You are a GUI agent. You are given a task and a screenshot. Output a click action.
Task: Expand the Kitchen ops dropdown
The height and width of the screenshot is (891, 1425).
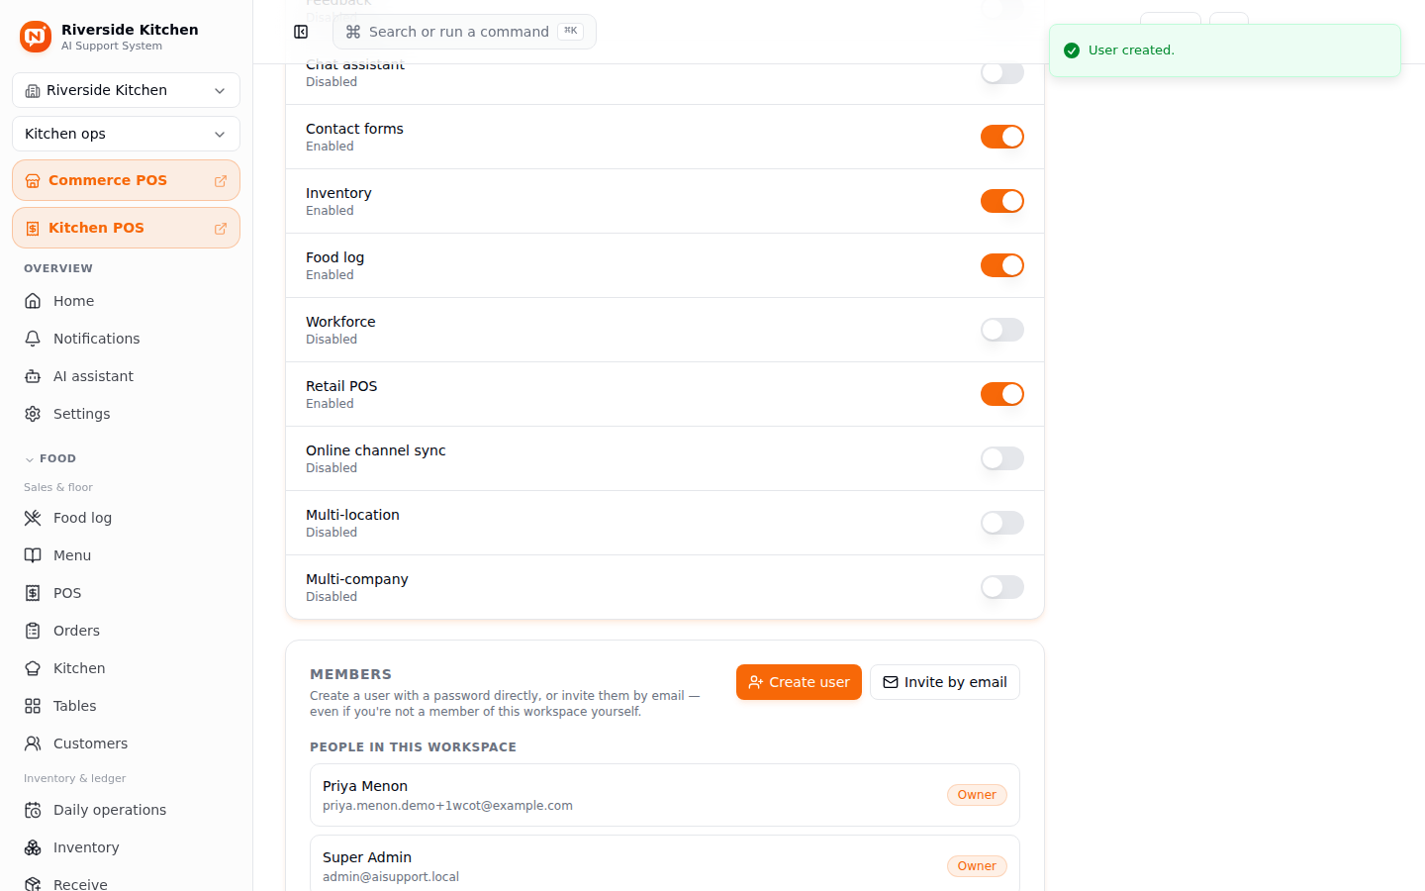[x=126, y=134]
